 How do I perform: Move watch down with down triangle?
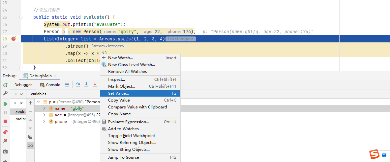click(x=30, y=128)
